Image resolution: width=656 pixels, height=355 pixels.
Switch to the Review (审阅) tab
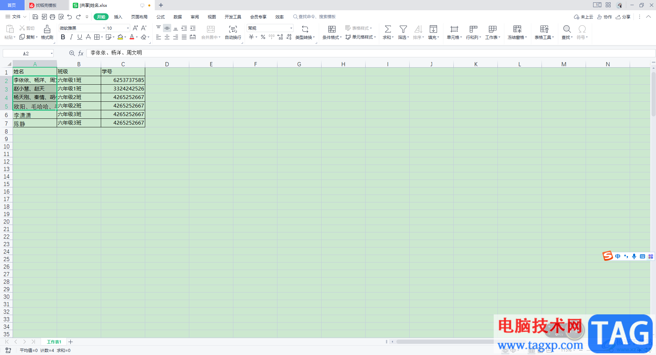(x=195, y=17)
